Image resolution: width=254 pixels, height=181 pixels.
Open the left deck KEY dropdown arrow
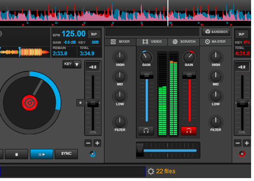[x=77, y=65]
